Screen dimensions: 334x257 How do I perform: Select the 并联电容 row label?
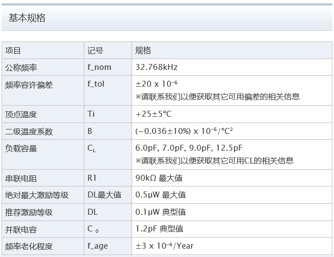[21, 229]
